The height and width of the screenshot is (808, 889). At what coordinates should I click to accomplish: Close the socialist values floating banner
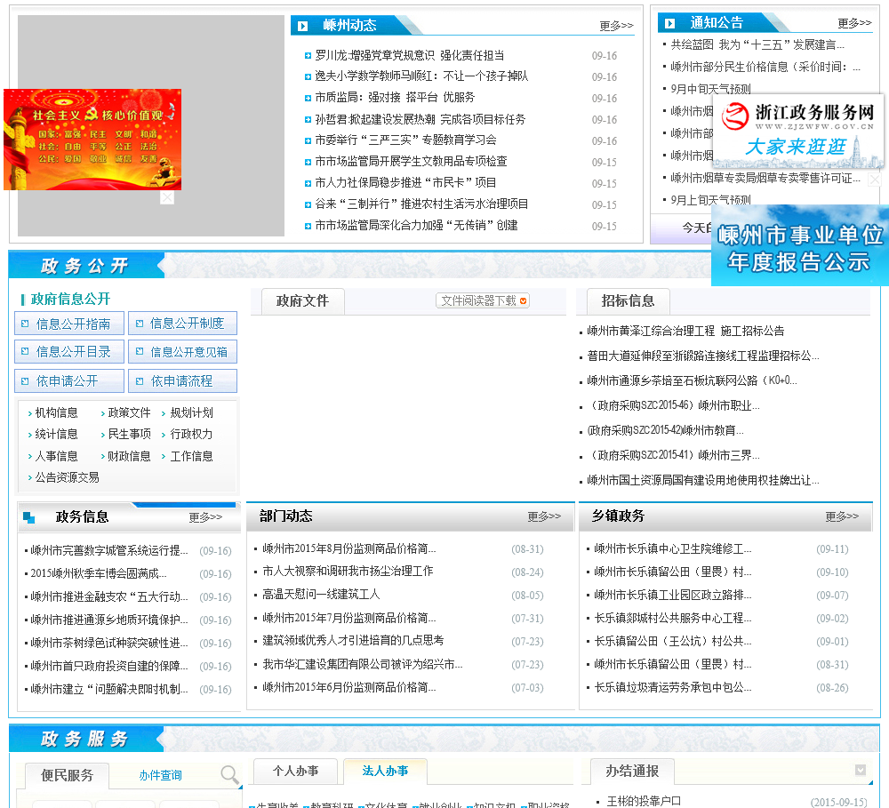coord(167,197)
